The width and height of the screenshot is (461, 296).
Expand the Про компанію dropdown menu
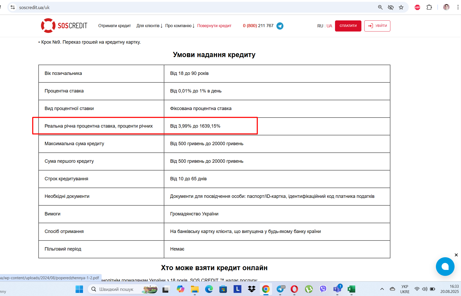(x=180, y=26)
